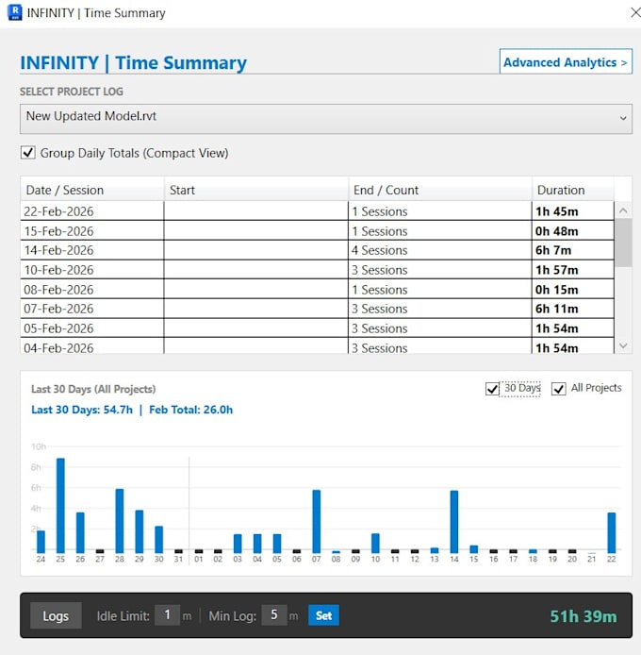This screenshot has width=641, height=655.
Task: Click the chart bar for day 28
Action: click(120, 521)
